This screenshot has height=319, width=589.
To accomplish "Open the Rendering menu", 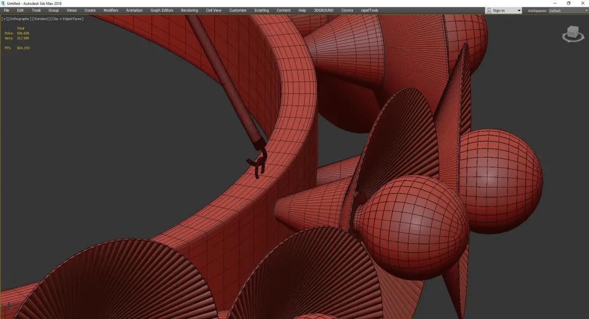I will [x=189, y=10].
